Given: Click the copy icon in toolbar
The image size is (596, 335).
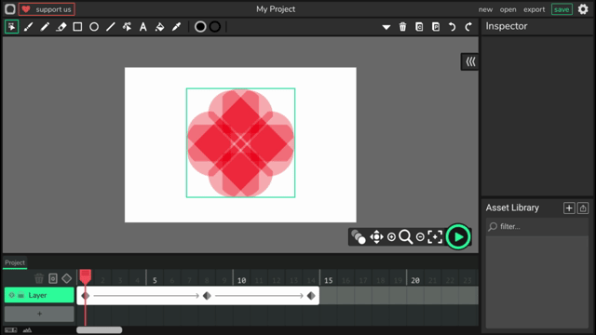Looking at the screenshot, I should [x=419, y=27].
